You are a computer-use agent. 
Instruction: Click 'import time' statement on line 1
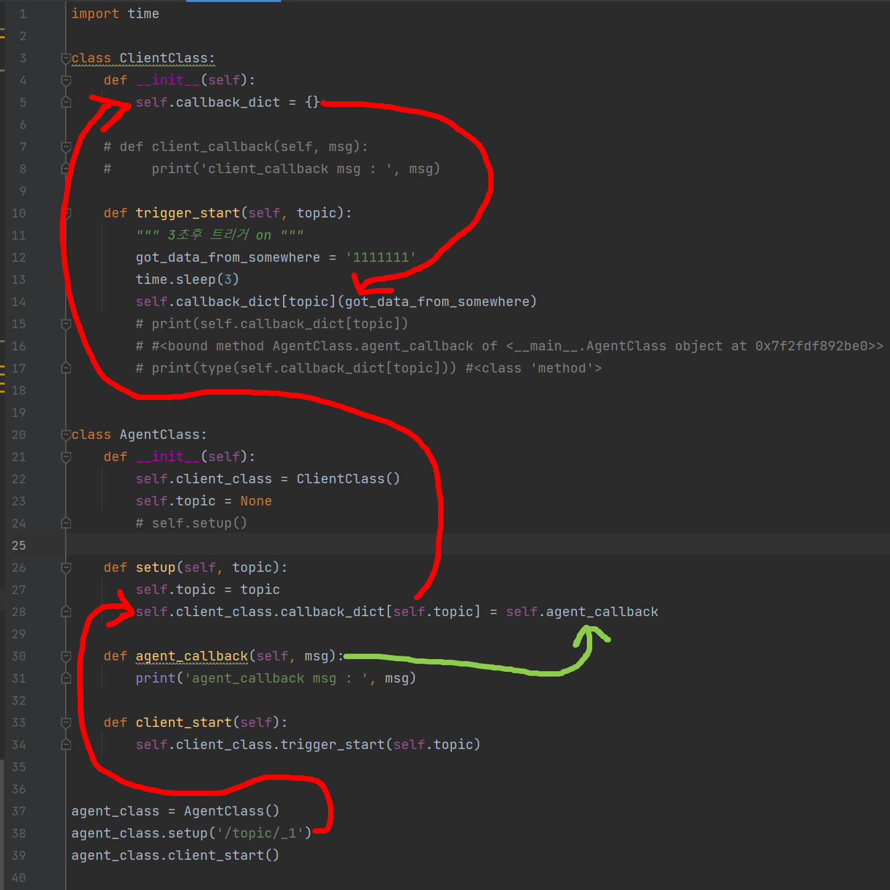click(x=115, y=14)
